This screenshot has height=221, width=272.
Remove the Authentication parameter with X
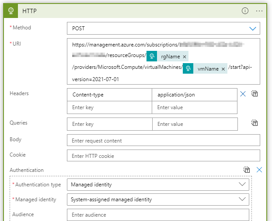pyautogui.click(x=259, y=170)
